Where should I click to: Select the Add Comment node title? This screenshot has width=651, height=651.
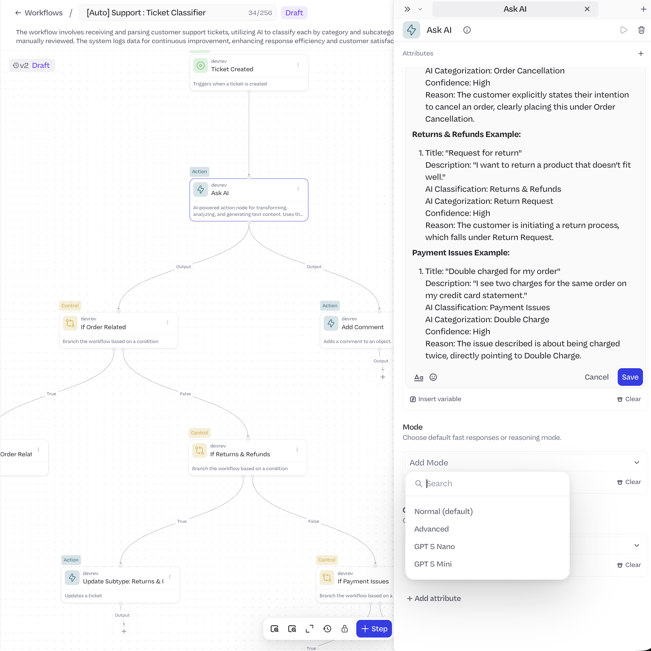[x=362, y=327]
